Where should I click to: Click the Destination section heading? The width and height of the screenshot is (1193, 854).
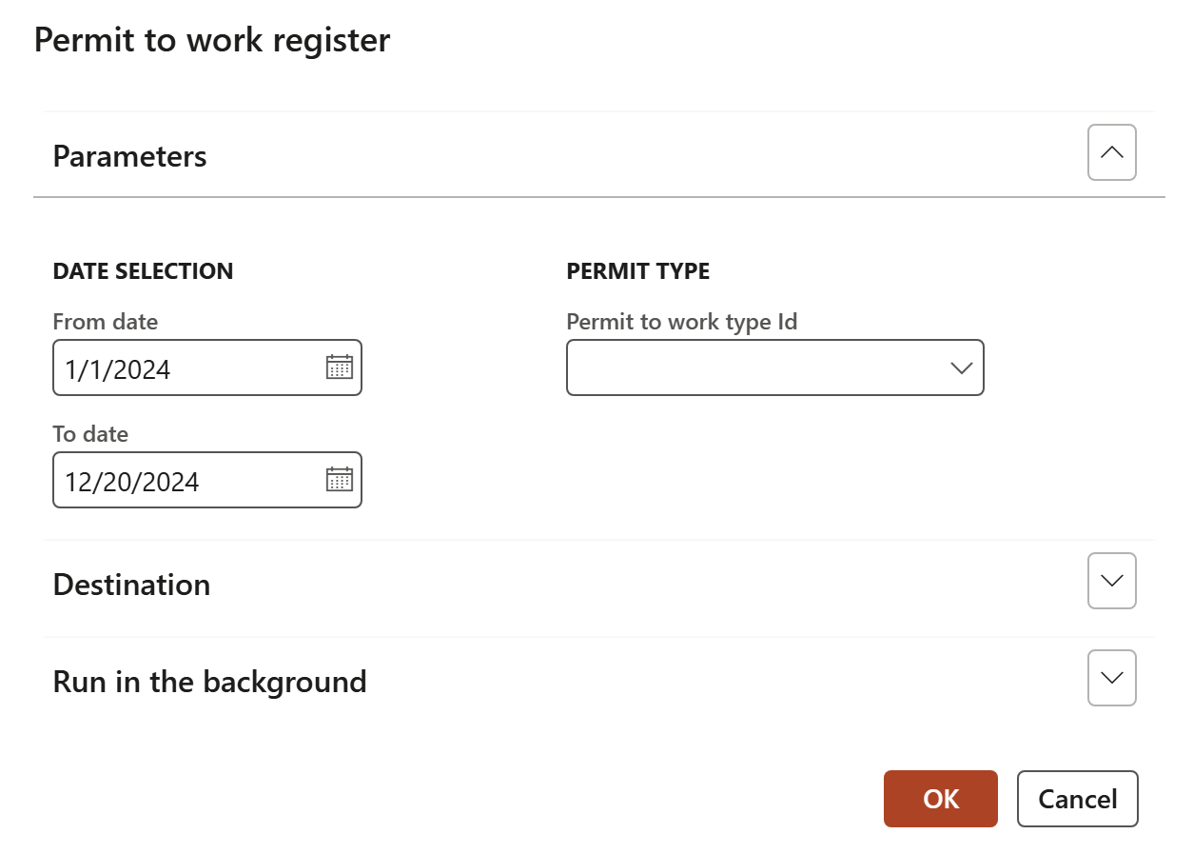tap(132, 585)
